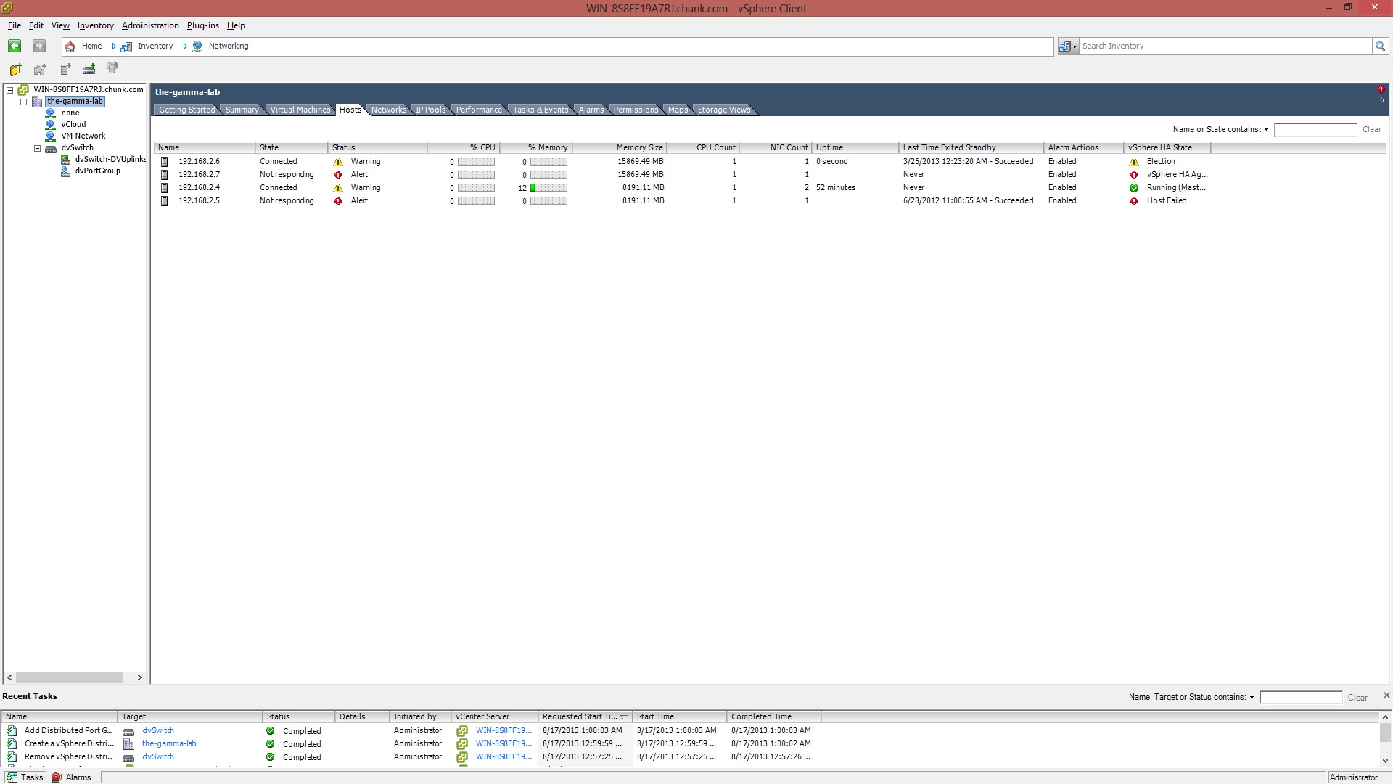The width and height of the screenshot is (1393, 784).
Task: Open the Administration menu
Action: [x=149, y=25]
